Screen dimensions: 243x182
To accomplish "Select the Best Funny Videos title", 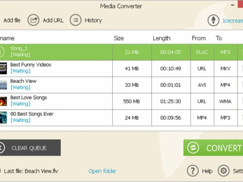I will [31, 65].
